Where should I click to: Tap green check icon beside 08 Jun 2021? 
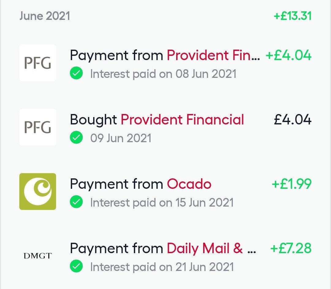[x=76, y=73]
